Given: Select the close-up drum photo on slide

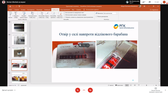Looking at the screenshot, I should pos(117,54).
